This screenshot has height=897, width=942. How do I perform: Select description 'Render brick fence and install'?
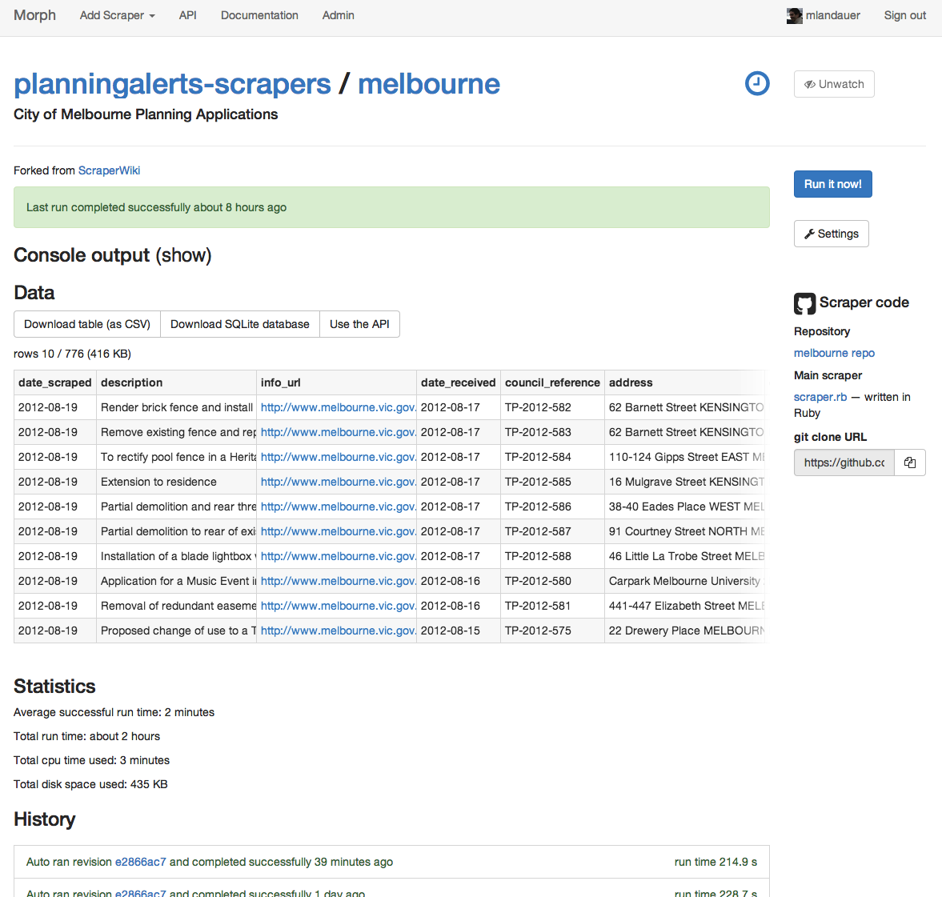pyautogui.click(x=177, y=407)
